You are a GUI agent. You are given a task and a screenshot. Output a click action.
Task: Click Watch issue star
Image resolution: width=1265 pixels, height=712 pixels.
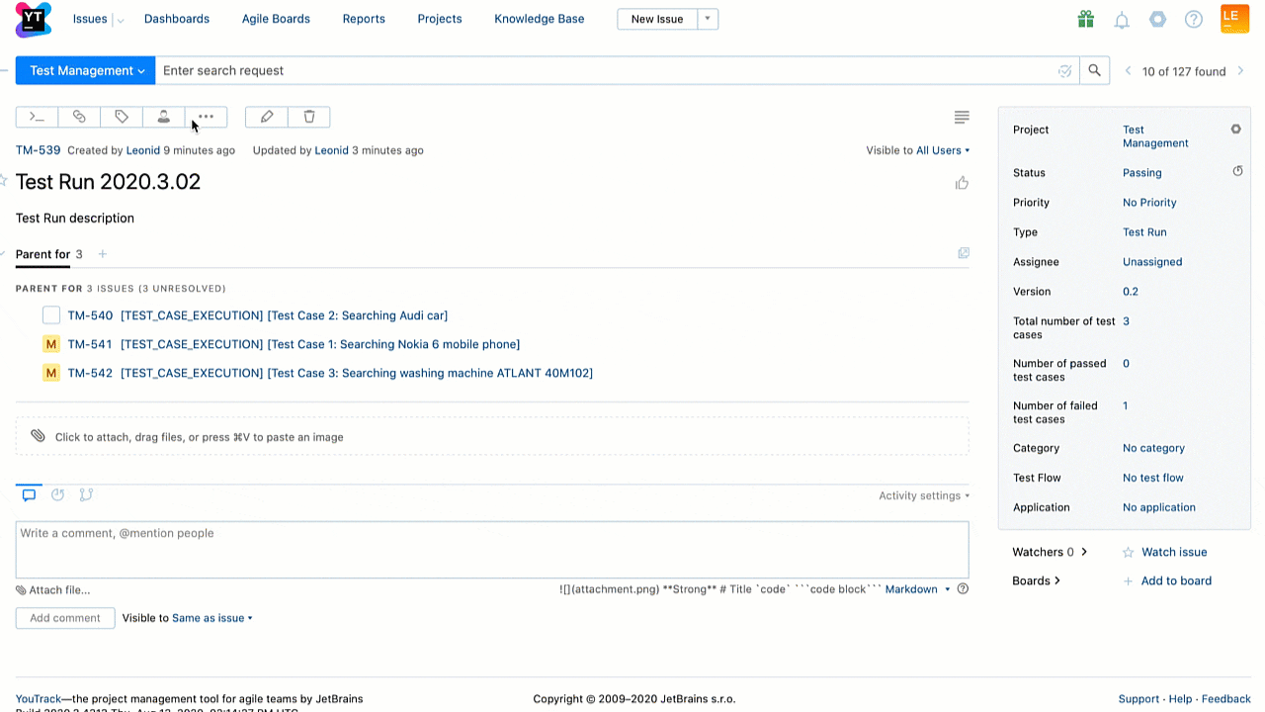click(1128, 552)
